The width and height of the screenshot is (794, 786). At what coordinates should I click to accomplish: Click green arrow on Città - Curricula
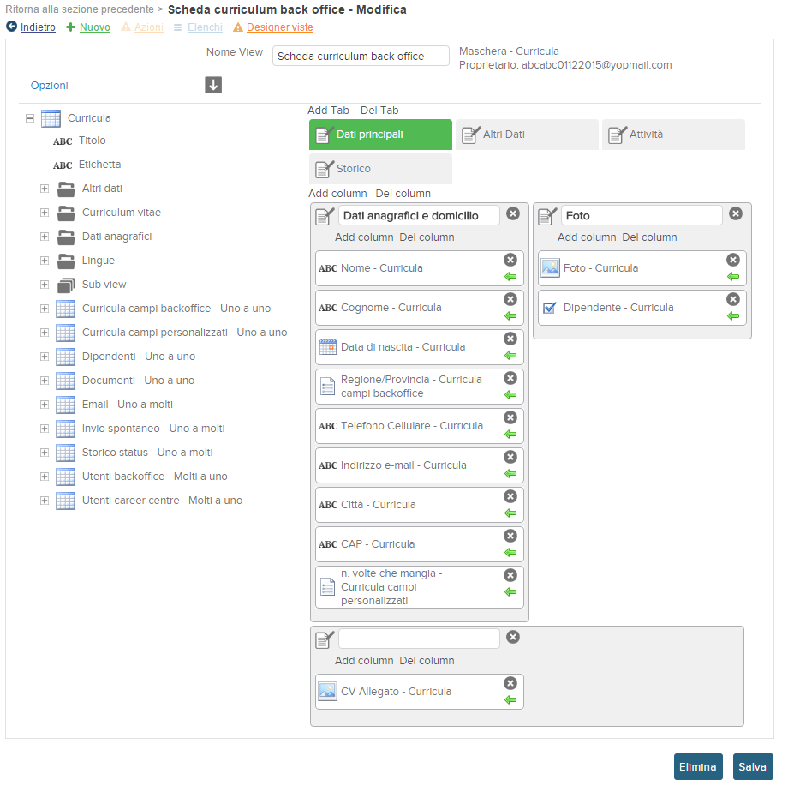(510, 514)
